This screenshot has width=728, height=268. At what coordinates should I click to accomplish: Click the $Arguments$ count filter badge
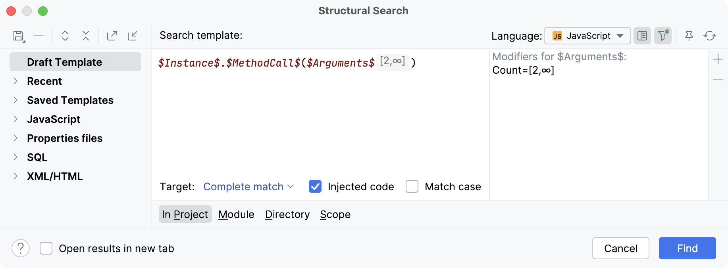coord(392,61)
